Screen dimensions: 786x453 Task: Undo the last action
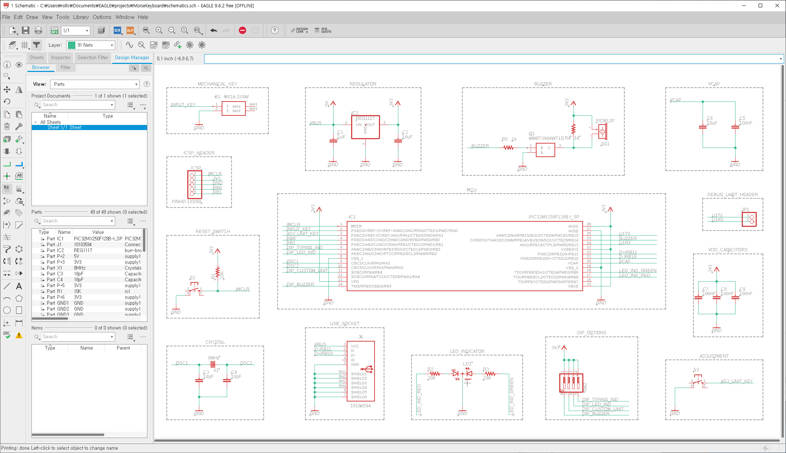coord(214,30)
